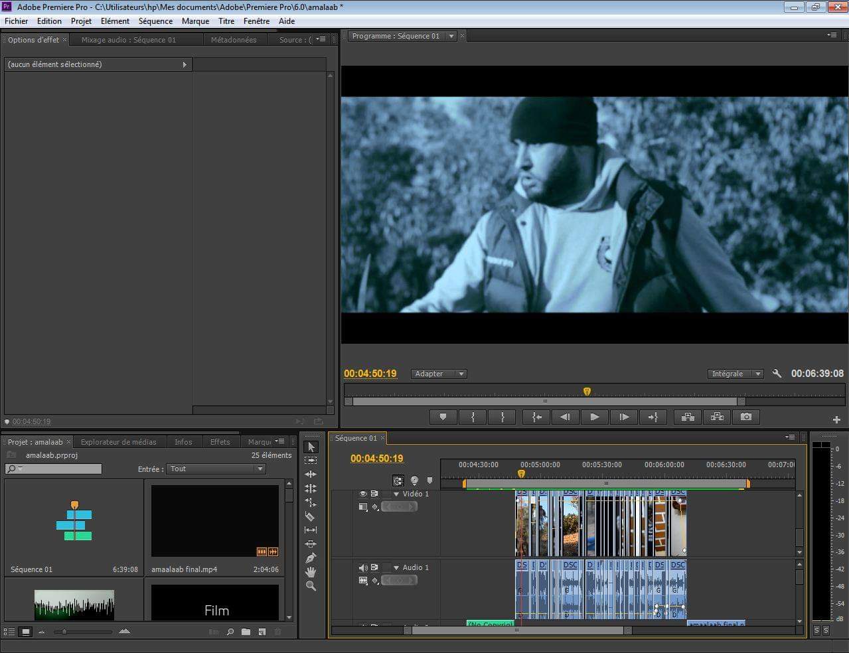Select the Slide tool

311,544
